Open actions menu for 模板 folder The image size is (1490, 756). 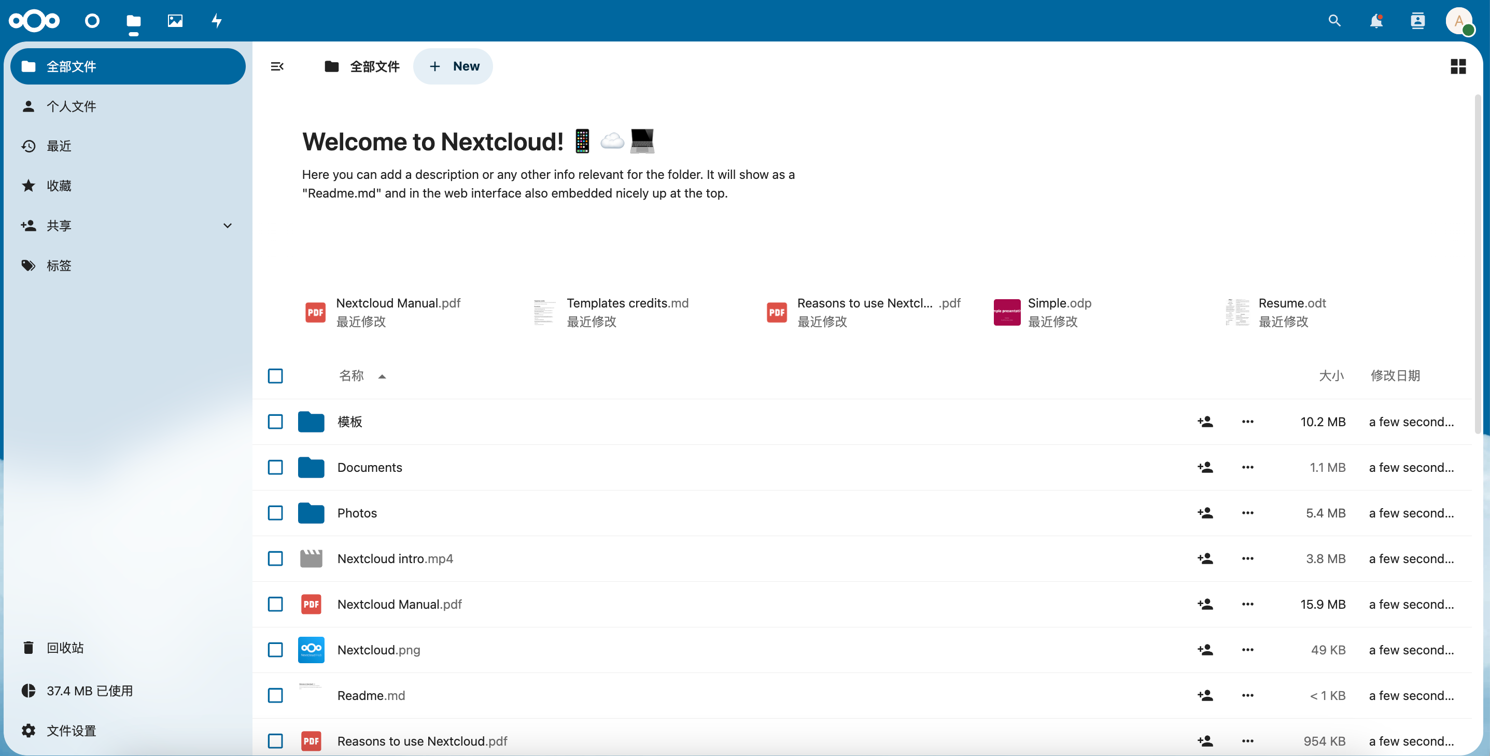click(1248, 422)
